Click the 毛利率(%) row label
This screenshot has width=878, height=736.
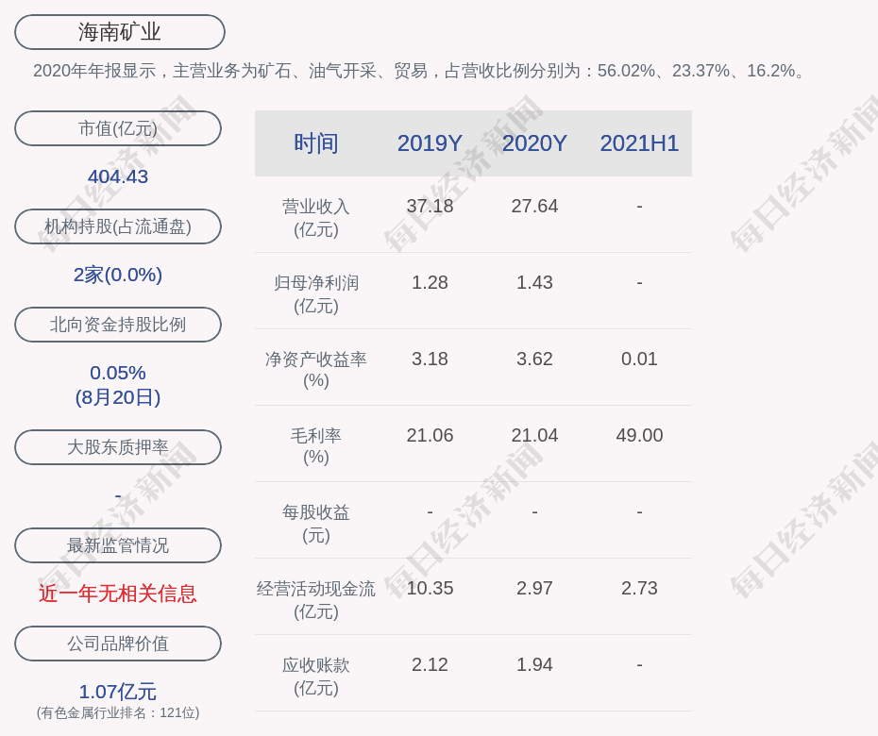tap(316, 446)
